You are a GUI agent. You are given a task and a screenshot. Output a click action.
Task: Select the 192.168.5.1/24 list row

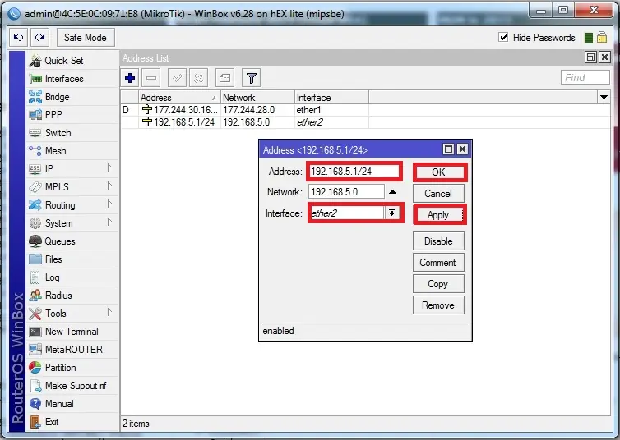365,122
